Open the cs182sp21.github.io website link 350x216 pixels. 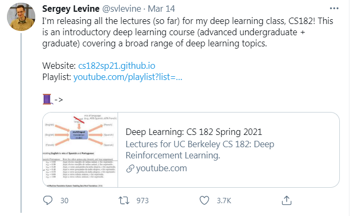116,66
